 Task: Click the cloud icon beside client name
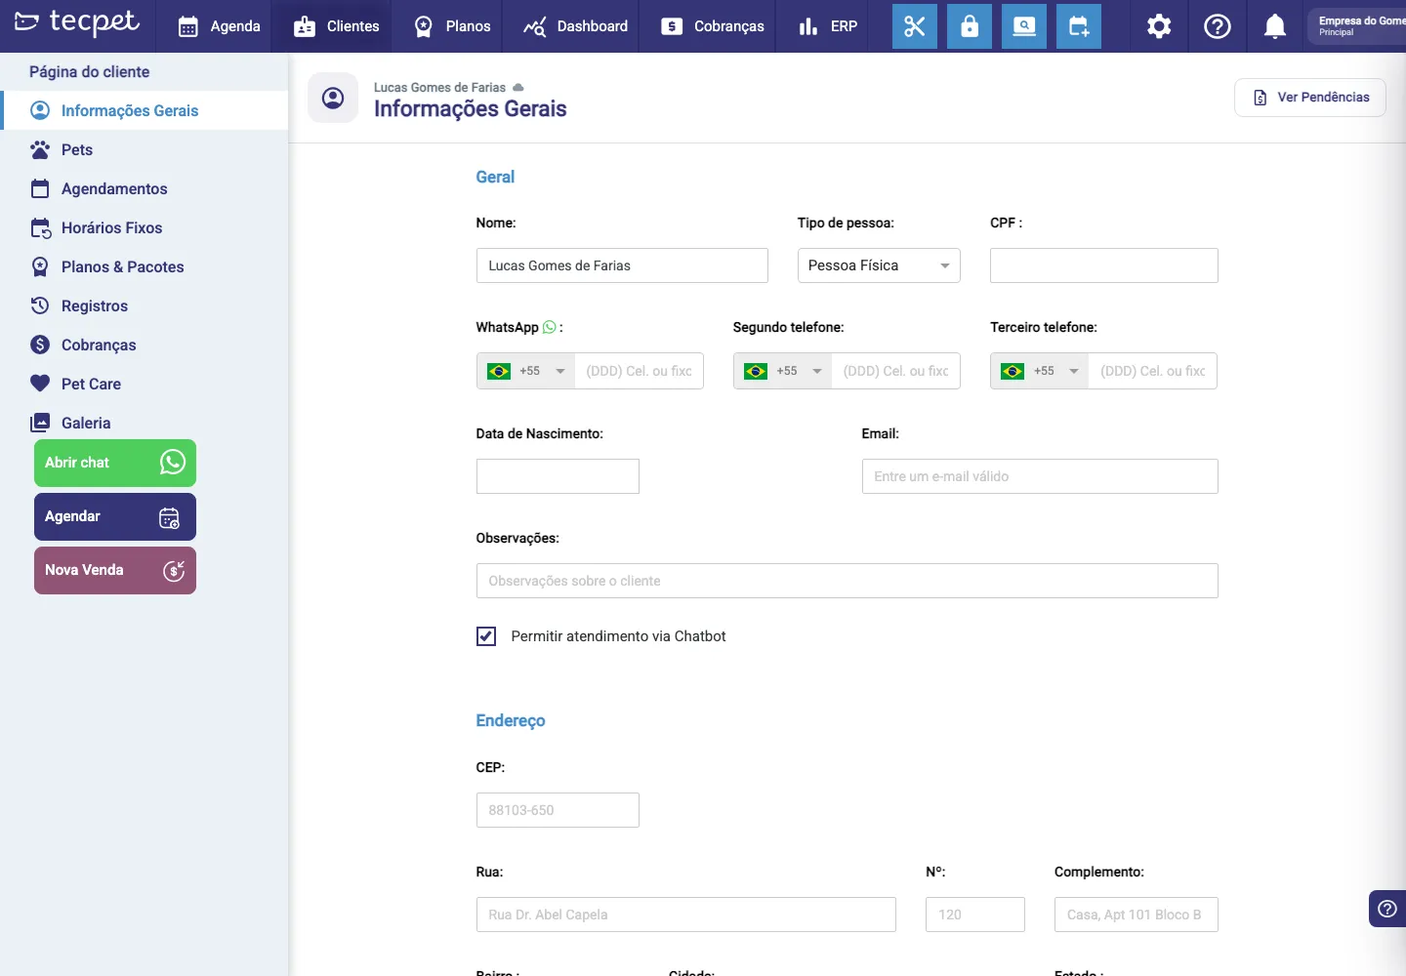518,88
